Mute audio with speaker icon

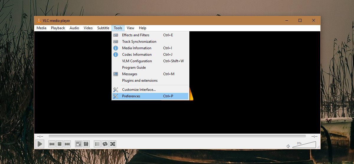tap(288, 146)
